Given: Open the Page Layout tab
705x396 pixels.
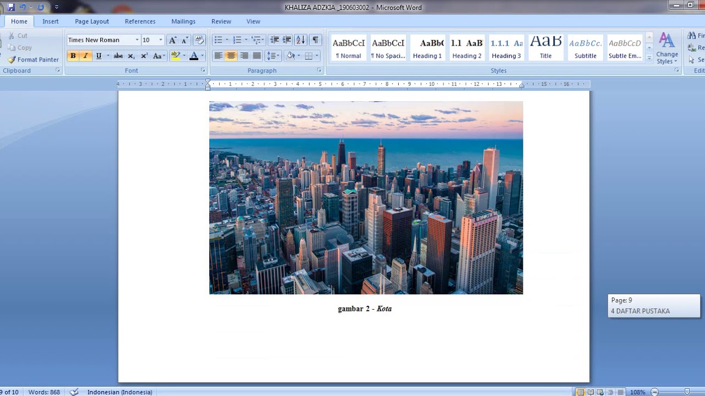Looking at the screenshot, I should tap(92, 21).
